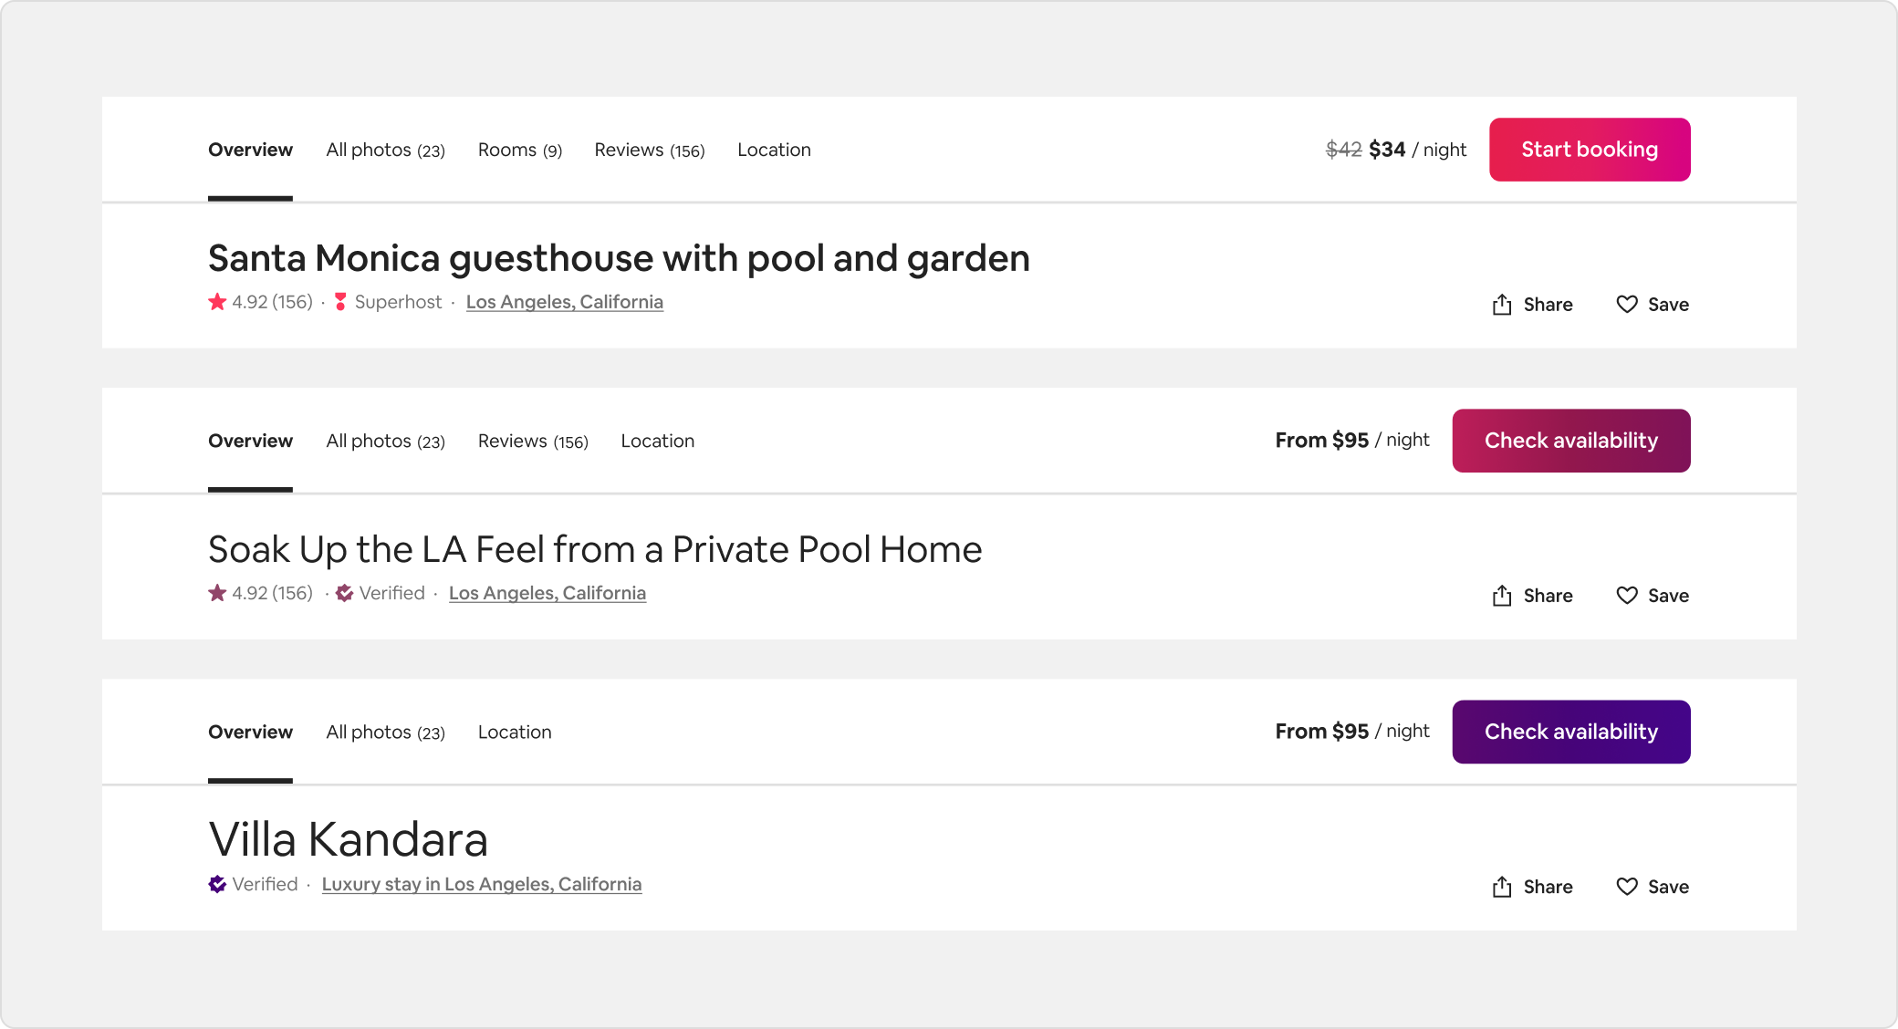Select Overview tab in Villa Kandara bar
1898x1029 pixels.
pos(250,733)
